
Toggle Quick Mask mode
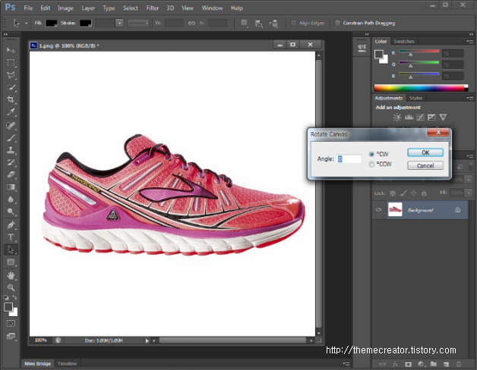[x=11, y=323]
